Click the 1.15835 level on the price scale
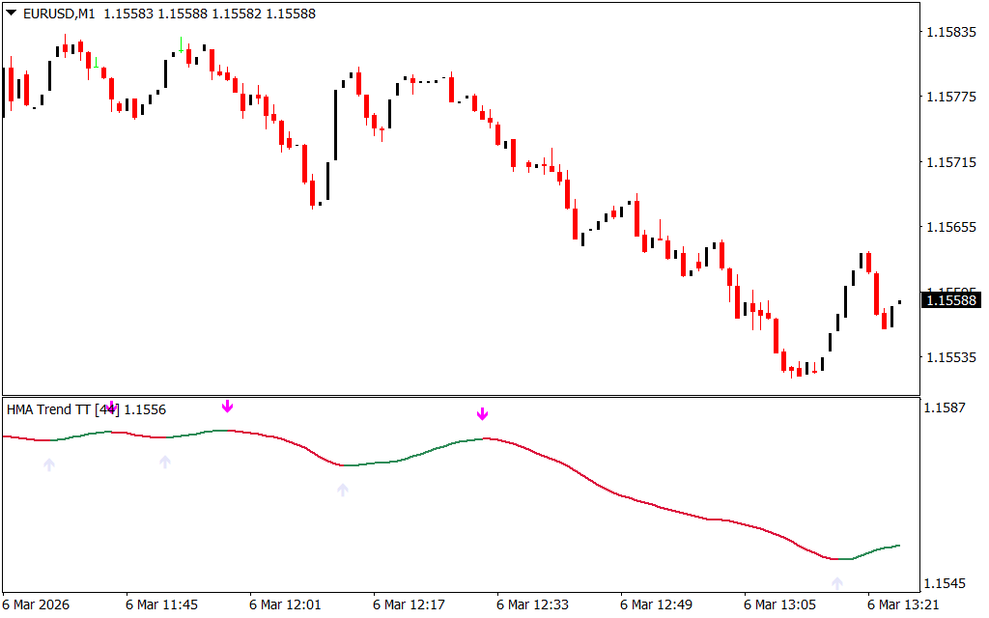The height and width of the screenshot is (618, 989). (951, 32)
